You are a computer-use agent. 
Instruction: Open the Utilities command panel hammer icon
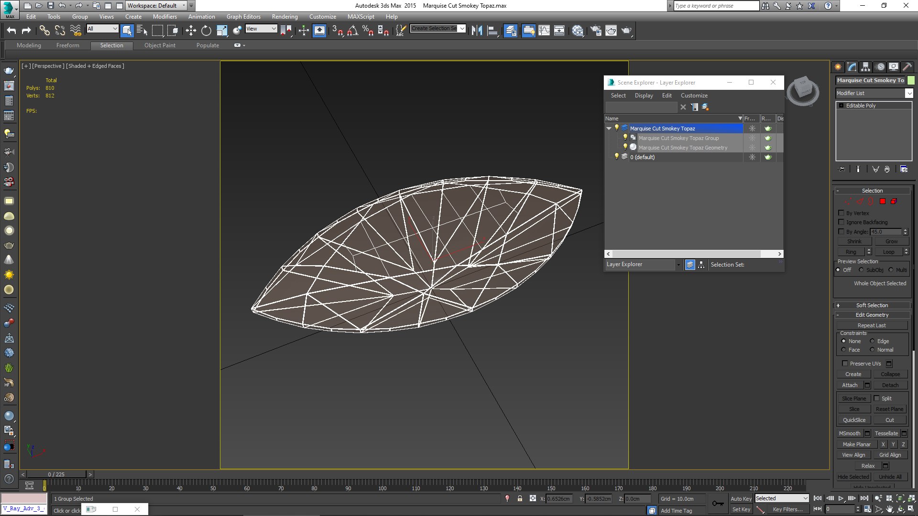907,67
